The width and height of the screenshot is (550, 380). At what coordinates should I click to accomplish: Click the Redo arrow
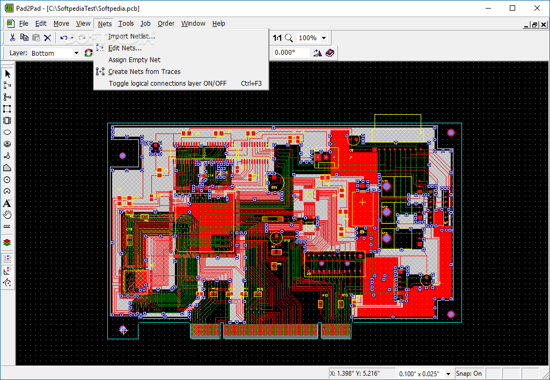pyautogui.click(x=82, y=38)
